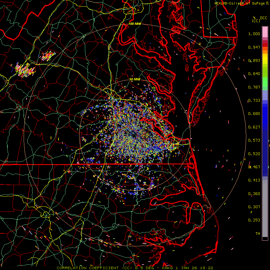Click the red-orange echo patch northwest of radar
The image size is (270, 270).
(x=48, y=55)
